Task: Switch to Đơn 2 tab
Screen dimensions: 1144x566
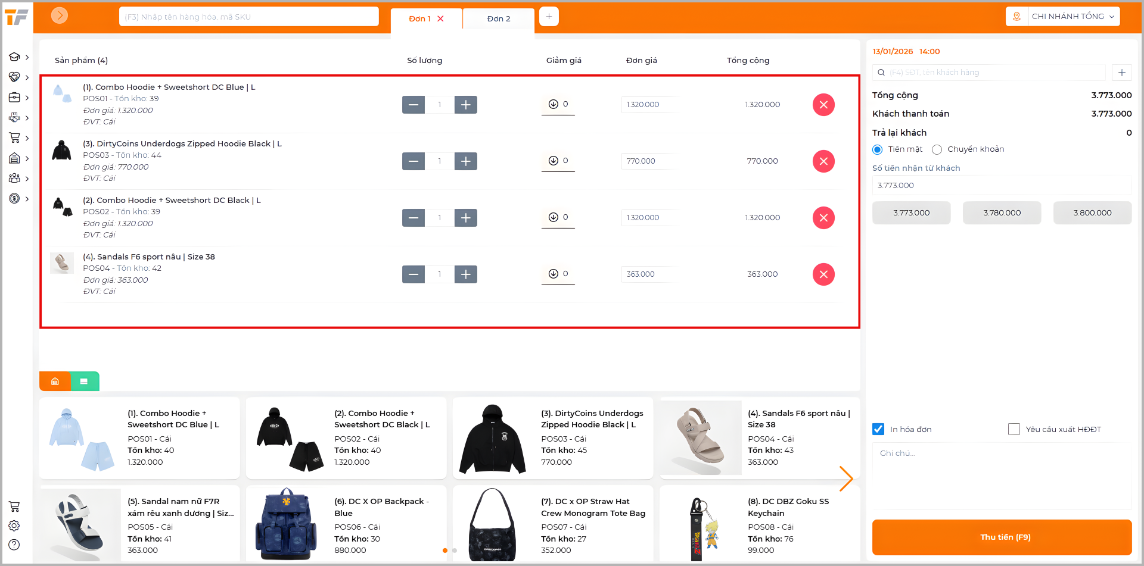Action: tap(498, 18)
